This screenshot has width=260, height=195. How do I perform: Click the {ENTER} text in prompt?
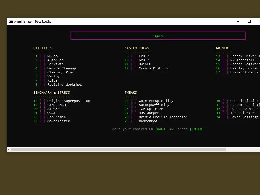pyautogui.click(x=197, y=129)
